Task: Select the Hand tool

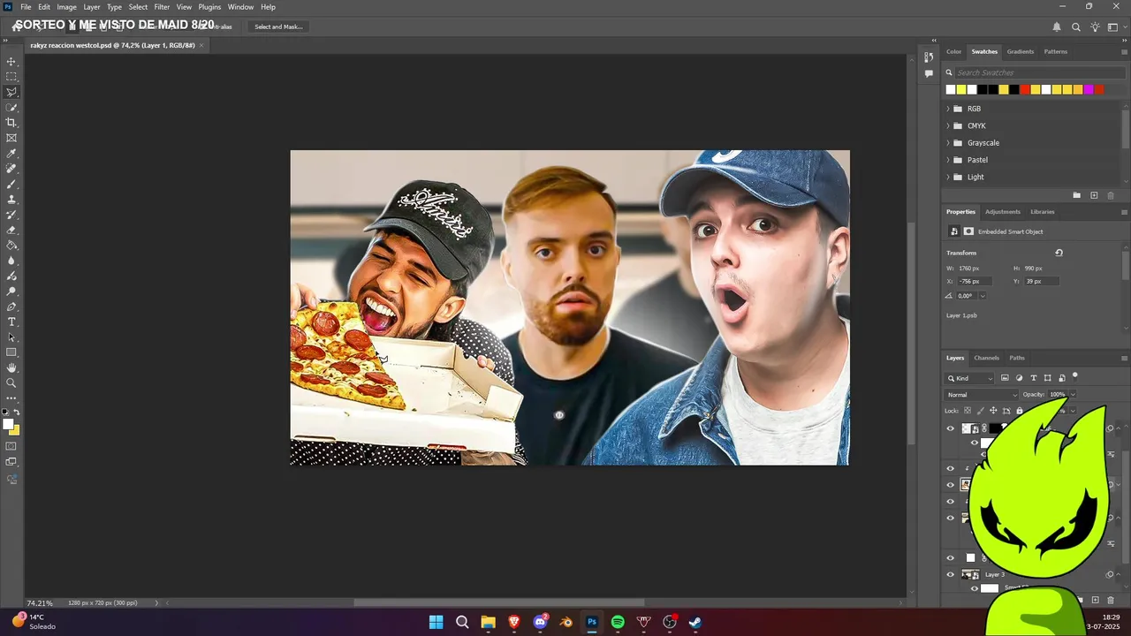Action: pos(11,367)
